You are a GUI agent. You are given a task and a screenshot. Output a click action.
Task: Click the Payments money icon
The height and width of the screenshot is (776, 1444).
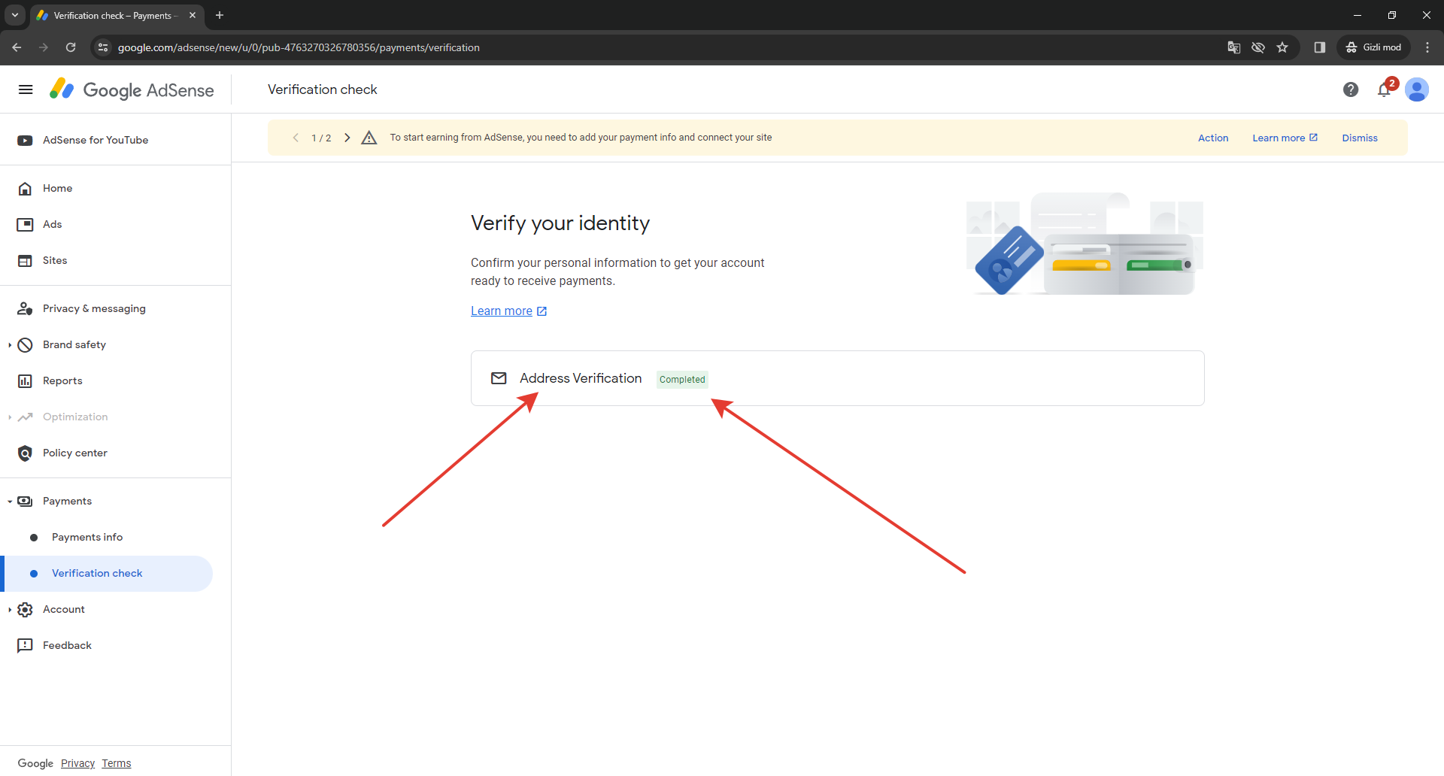(25, 502)
